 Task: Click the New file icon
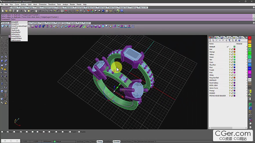pos(3,11)
